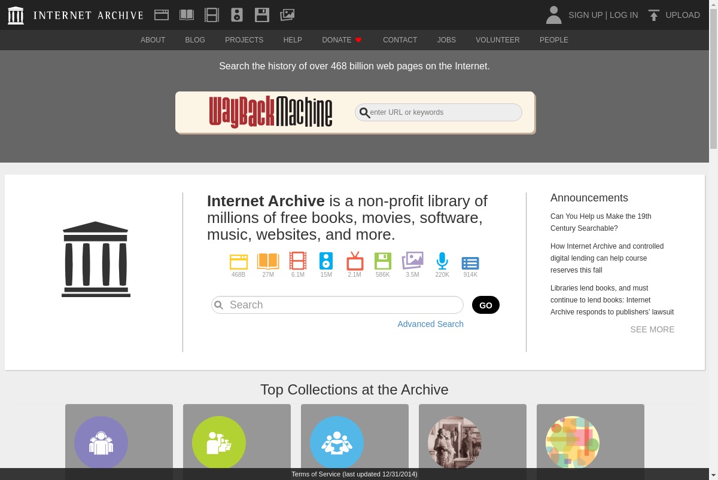Select the orange book icon labeled 27M
This screenshot has width=718, height=480.
[268, 261]
